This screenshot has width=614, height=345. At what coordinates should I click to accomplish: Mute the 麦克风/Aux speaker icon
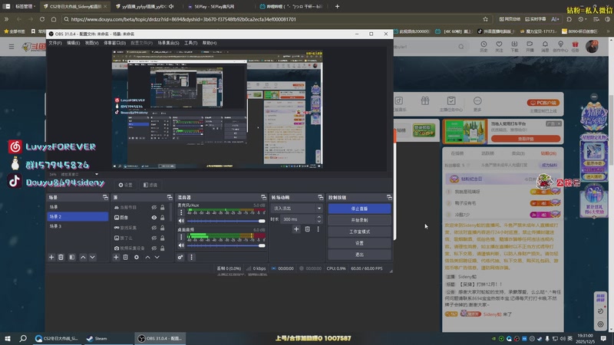pyautogui.click(x=181, y=221)
